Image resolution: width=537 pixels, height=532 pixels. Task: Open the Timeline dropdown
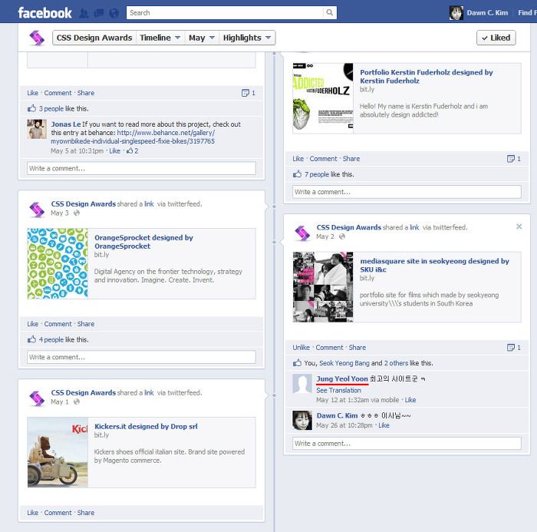click(160, 38)
